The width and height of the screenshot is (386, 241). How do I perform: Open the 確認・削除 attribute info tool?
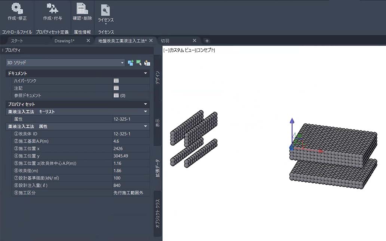pos(82,8)
